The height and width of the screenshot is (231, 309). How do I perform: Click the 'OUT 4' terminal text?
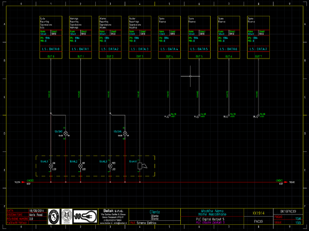169,56
